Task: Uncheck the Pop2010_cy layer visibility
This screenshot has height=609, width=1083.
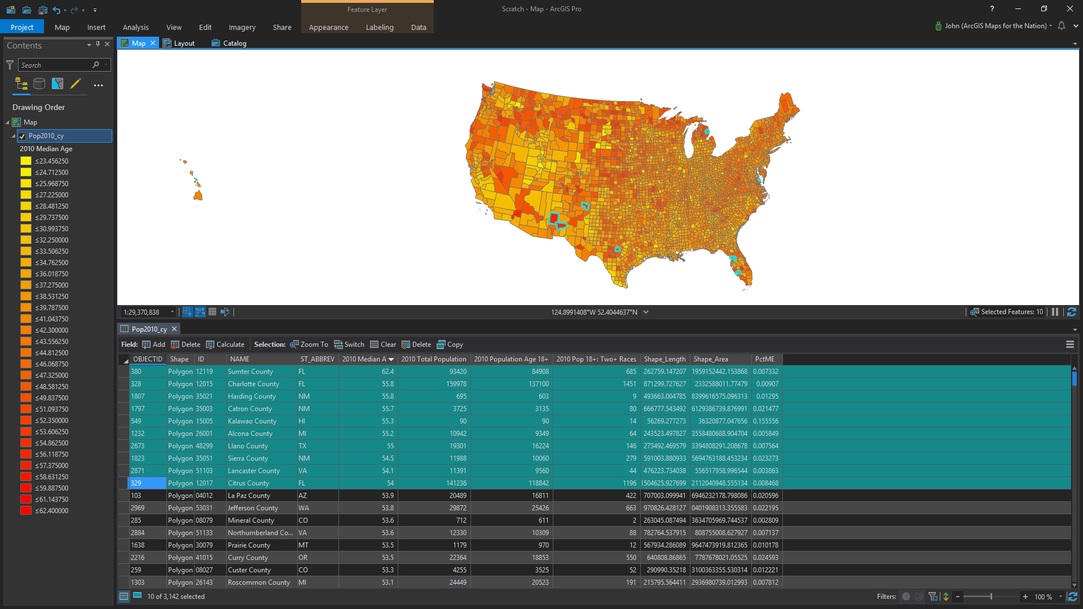Action: point(22,136)
